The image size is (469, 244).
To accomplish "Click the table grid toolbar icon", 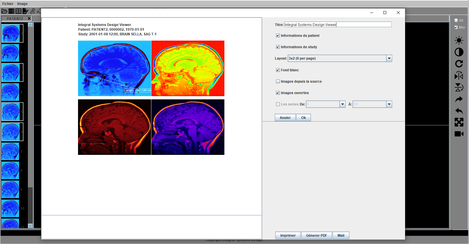I will pyautogui.click(x=18, y=11).
